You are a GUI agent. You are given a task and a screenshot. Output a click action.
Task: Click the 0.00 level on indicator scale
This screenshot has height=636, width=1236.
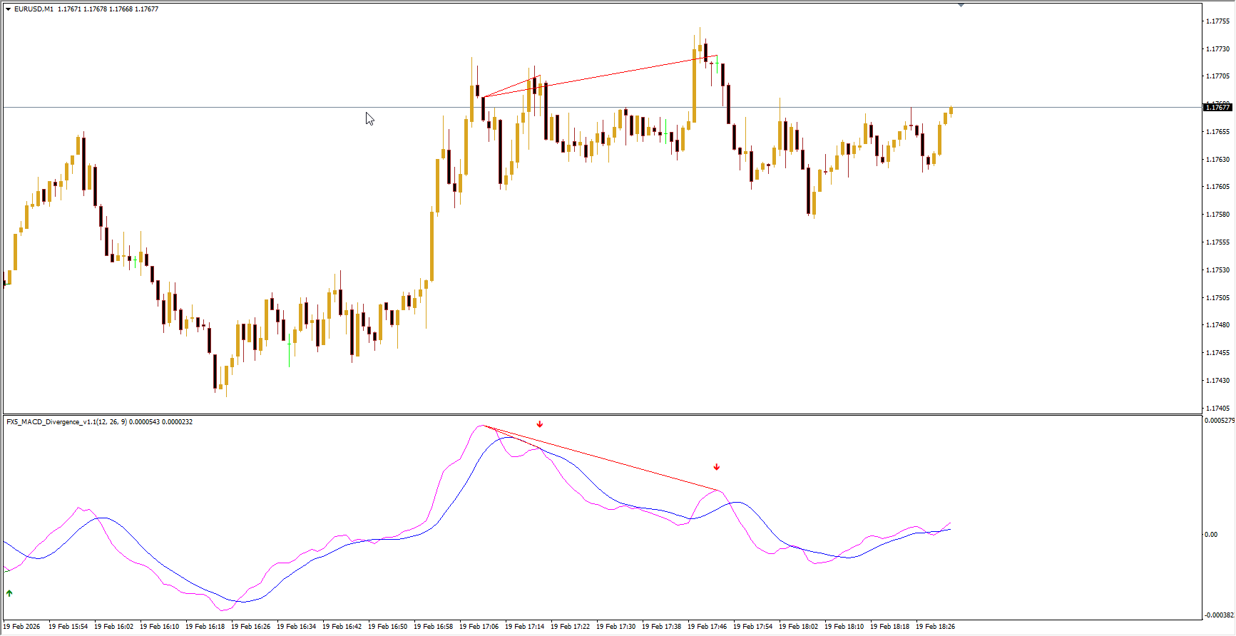coord(1211,534)
